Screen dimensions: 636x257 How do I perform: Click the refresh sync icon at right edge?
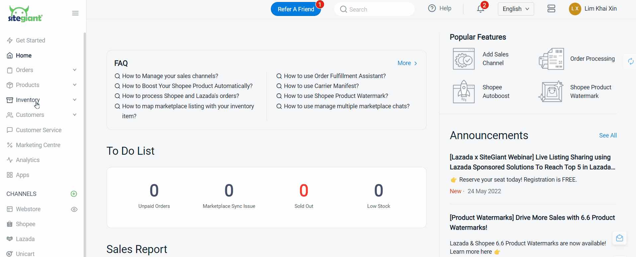[631, 61]
